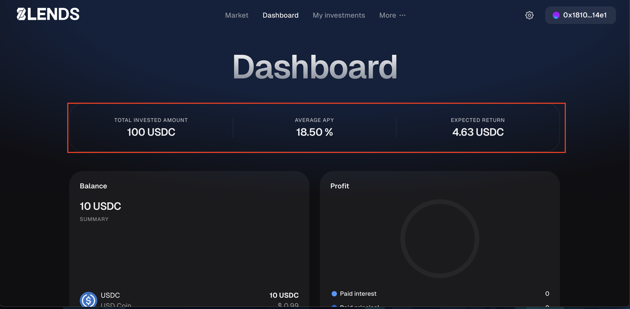Click the ZLENDS logo
Screen dimensions: 630x309
click(48, 14)
